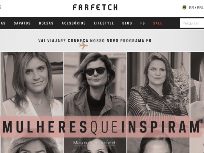Image resolution: width=204 pixels, height=153 pixels.
Task: Click the Pesquisar search field
Action: [192, 23]
